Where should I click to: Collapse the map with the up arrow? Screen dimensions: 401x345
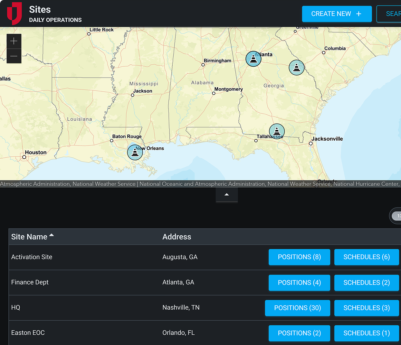coord(226,195)
